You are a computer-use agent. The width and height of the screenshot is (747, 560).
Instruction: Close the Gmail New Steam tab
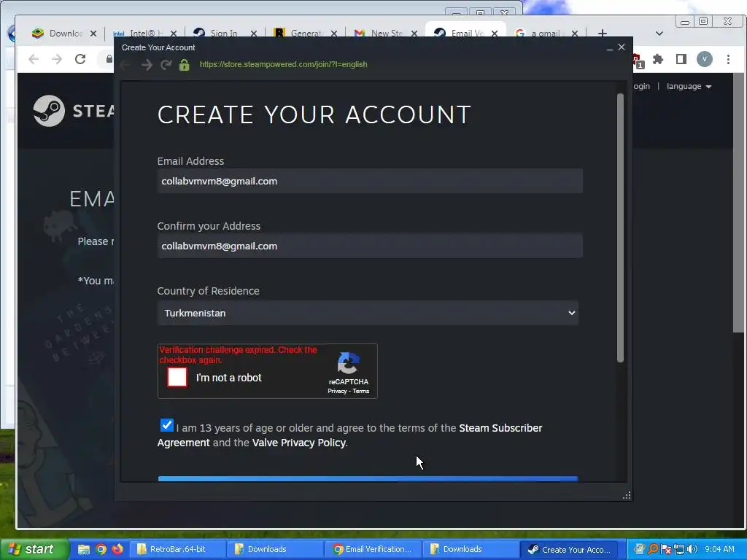point(414,34)
